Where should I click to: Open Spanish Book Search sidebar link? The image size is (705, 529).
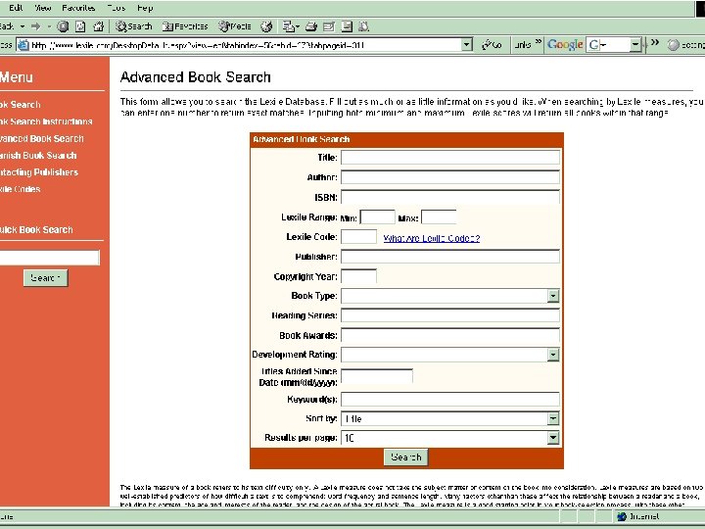pos(38,155)
